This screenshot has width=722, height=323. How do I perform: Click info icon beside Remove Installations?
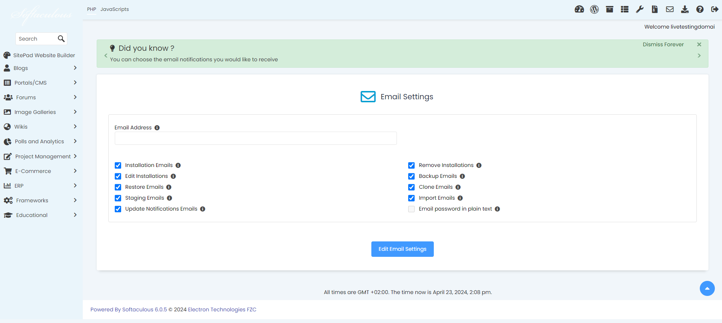pyautogui.click(x=479, y=165)
